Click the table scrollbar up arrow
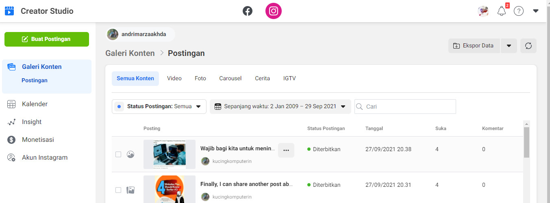 tap(526, 124)
